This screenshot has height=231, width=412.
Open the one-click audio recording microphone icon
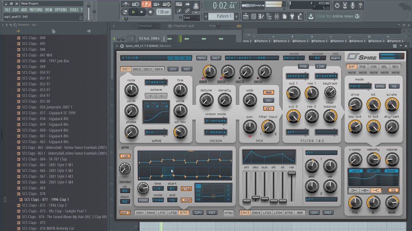352,5
